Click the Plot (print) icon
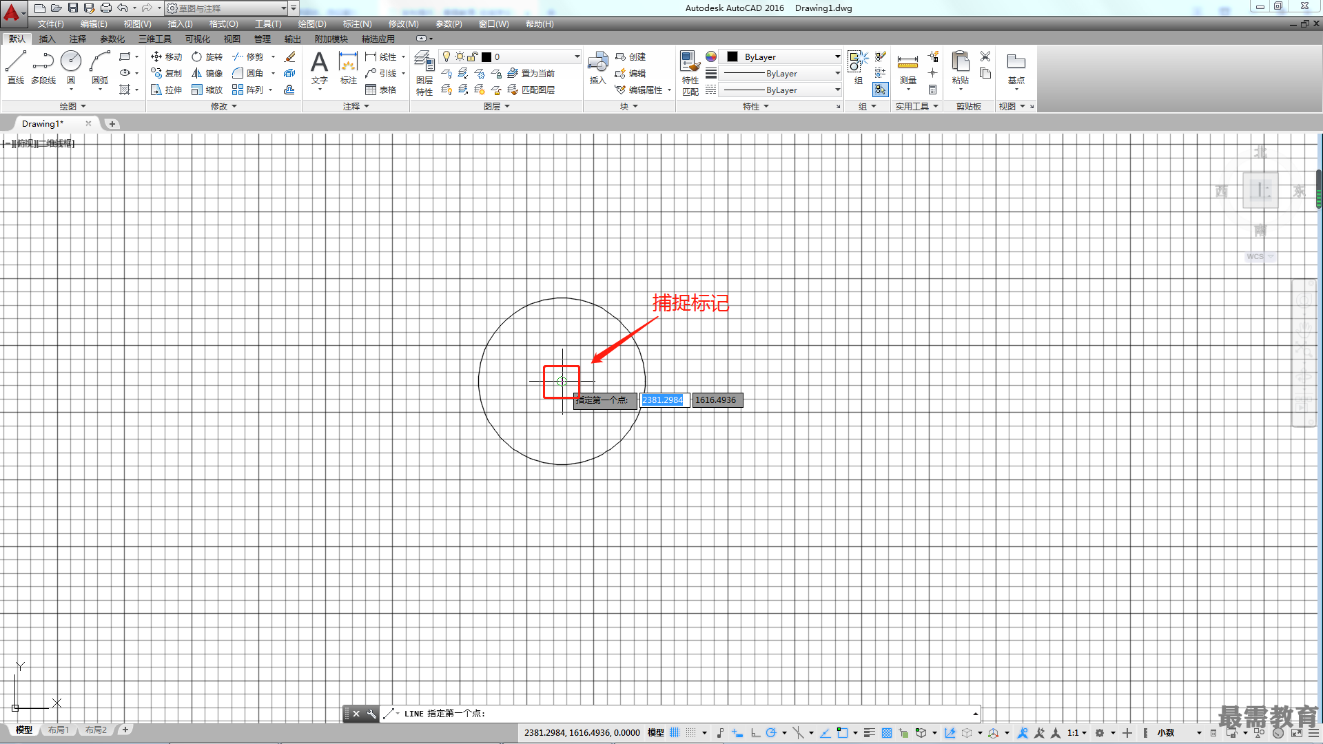 click(106, 8)
